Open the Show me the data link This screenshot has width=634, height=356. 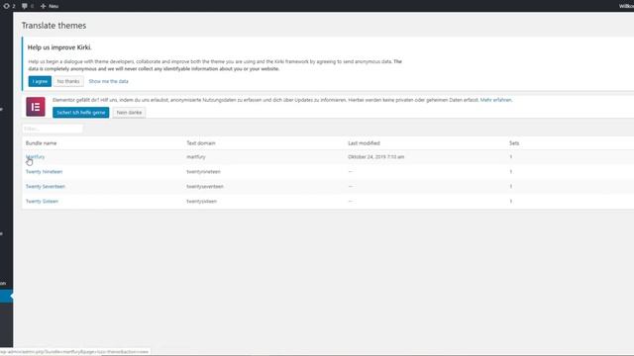tap(108, 81)
